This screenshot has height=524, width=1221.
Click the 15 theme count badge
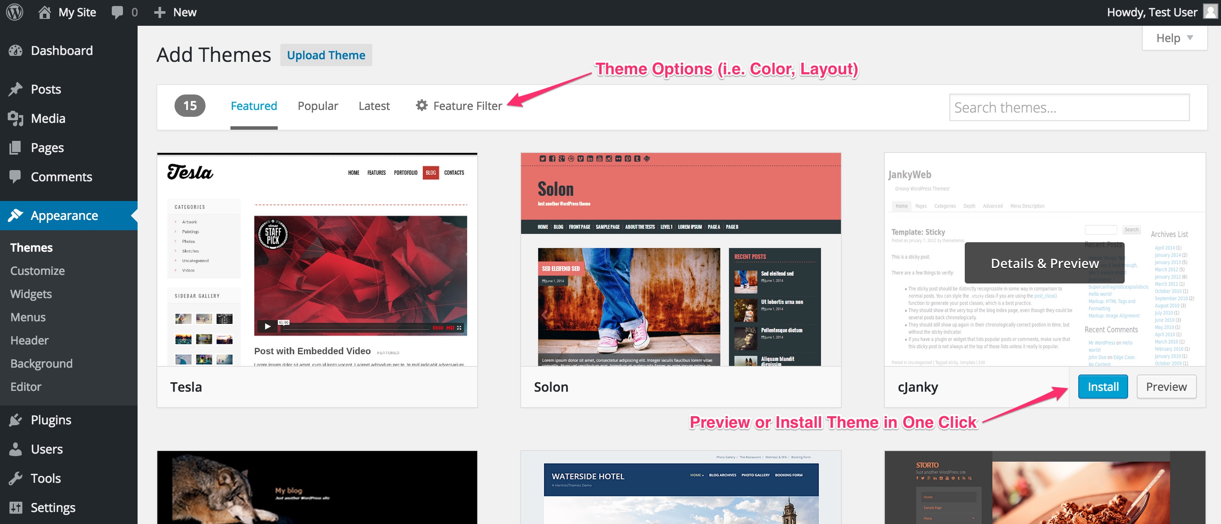(190, 105)
